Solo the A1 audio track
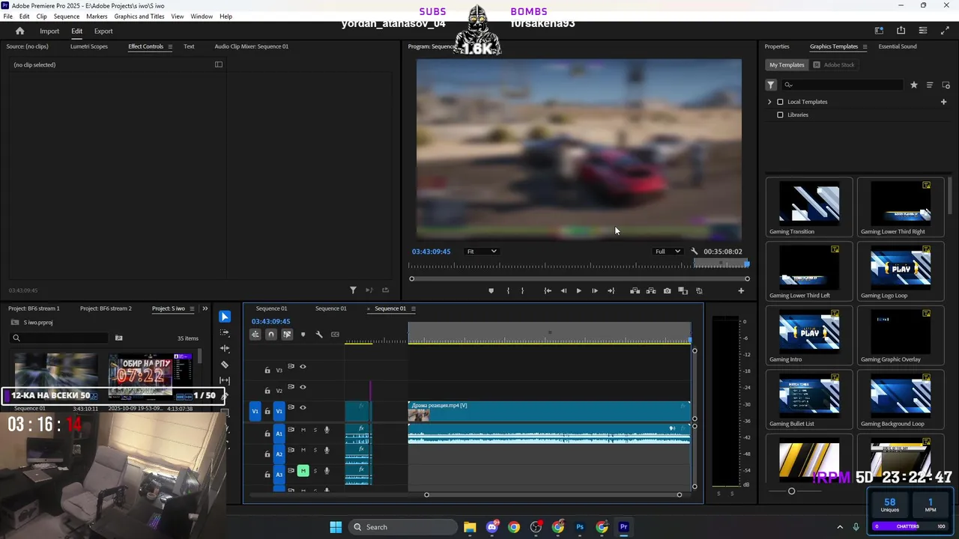The width and height of the screenshot is (959, 539). click(x=315, y=430)
